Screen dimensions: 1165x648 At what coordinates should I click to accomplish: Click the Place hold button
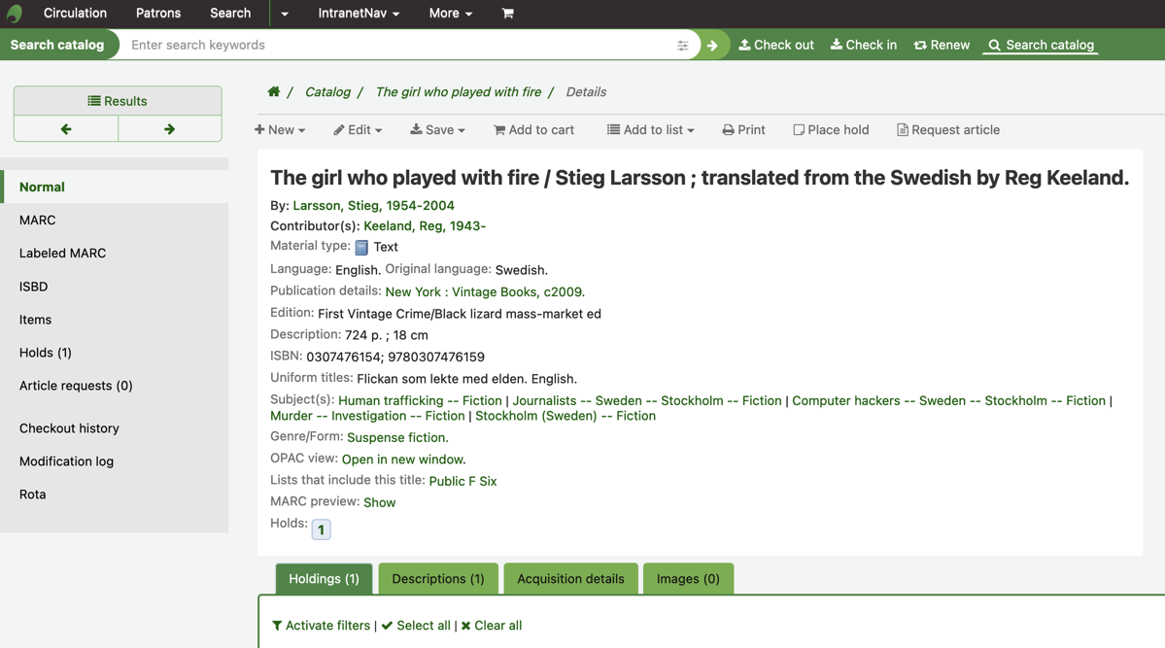[831, 130]
